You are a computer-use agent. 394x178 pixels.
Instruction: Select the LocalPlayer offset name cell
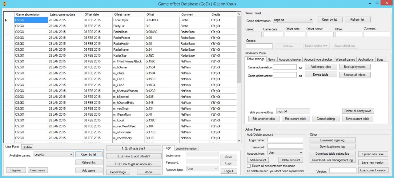click(x=128, y=20)
